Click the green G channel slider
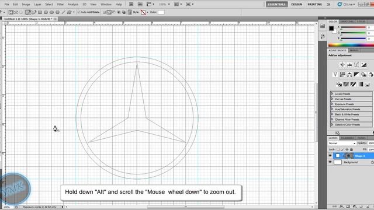The height and width of the screenshot is (210, 374). 353,33
